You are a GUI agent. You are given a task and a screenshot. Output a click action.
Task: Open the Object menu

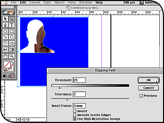tap(59, 2)
